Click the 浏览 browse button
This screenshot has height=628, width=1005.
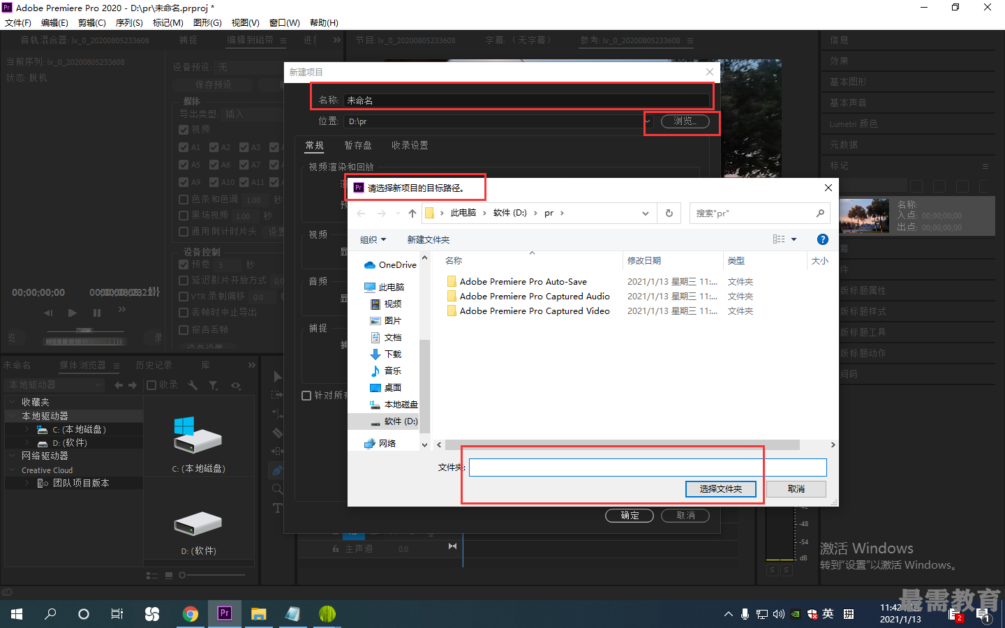click(x=685, y=121)
